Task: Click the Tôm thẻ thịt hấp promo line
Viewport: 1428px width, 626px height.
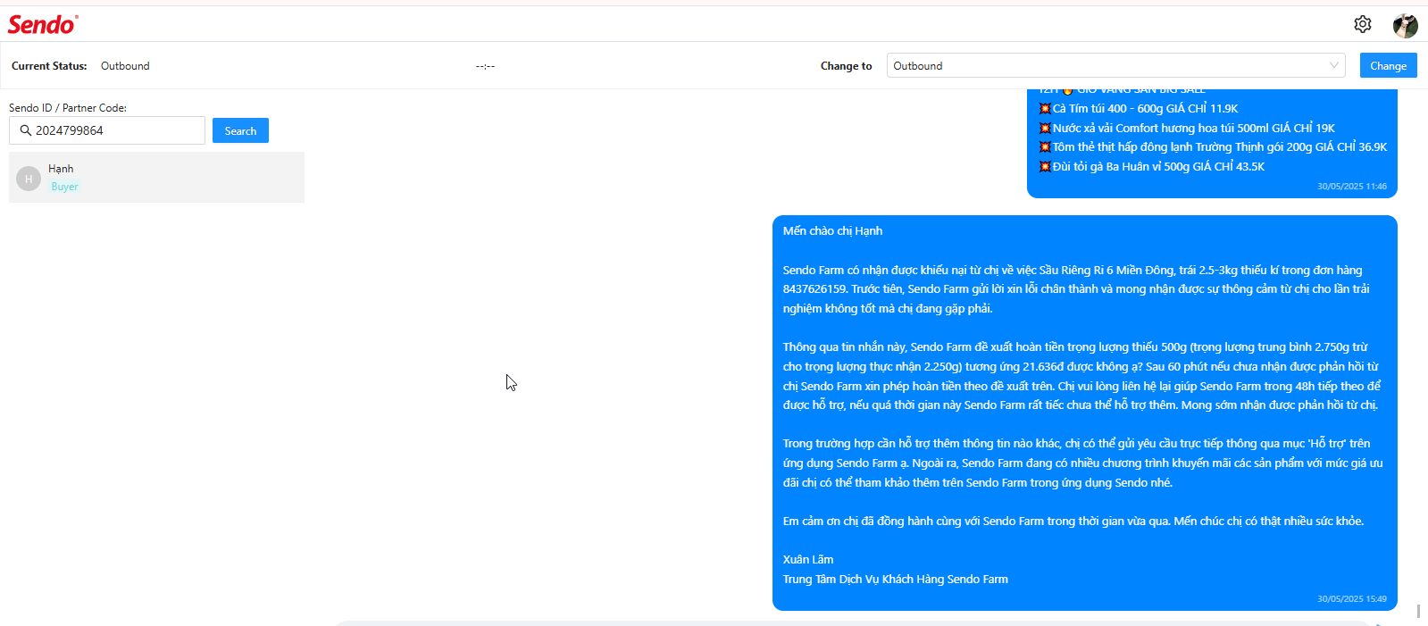Action: [1212, 146]
